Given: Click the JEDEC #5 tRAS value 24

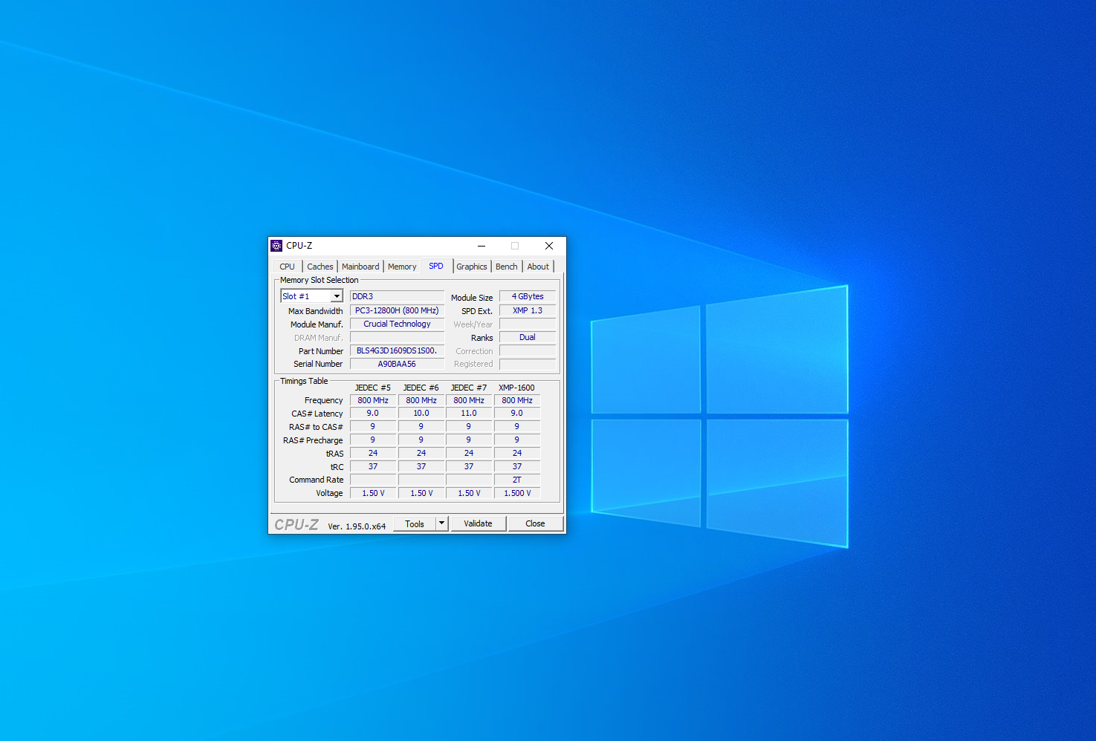Looking at the screenshot, I should point(373,453).
